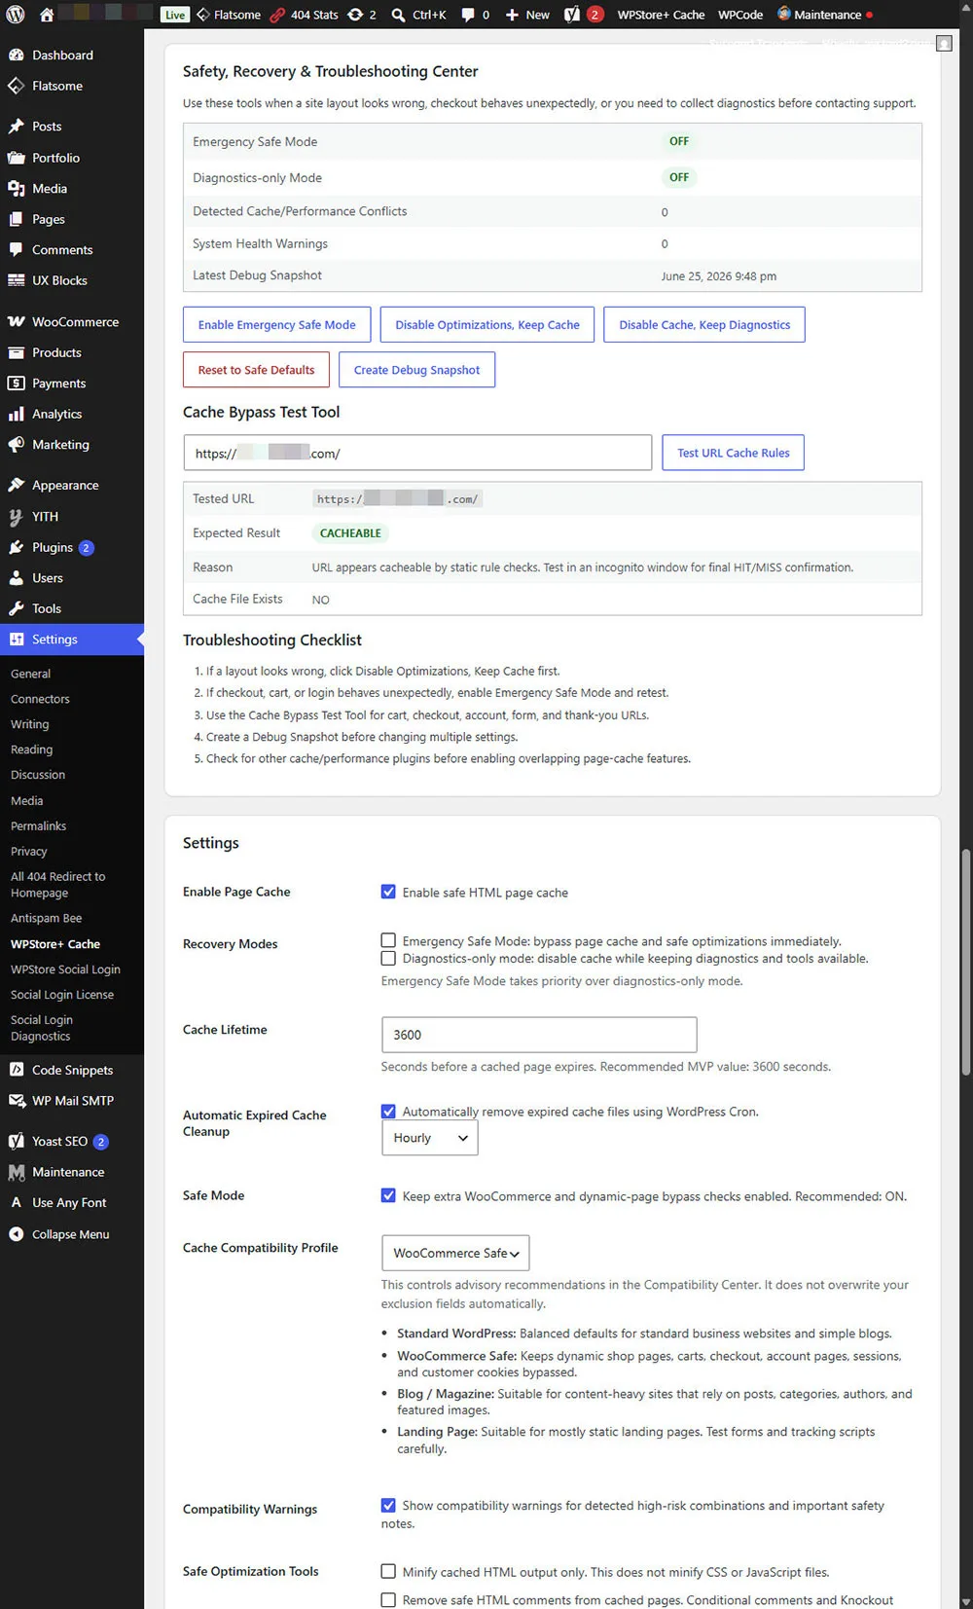Check Diagnostics-only mode option

(388, 958)
